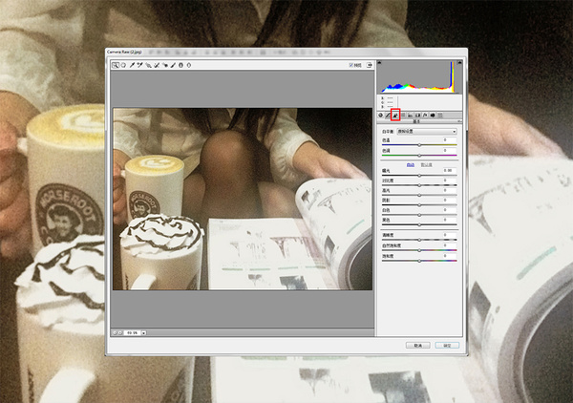Click the Cancel button
This screenshot has width=573, height=403.
pyautogui.click(x=417, y=346)
